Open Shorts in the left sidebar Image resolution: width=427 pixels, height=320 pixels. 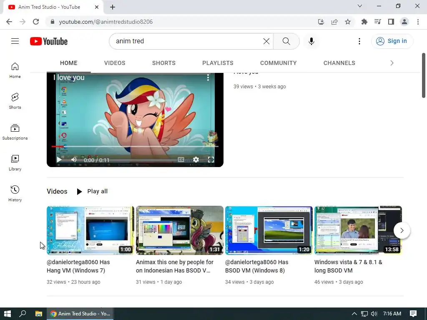coord(15,101)
